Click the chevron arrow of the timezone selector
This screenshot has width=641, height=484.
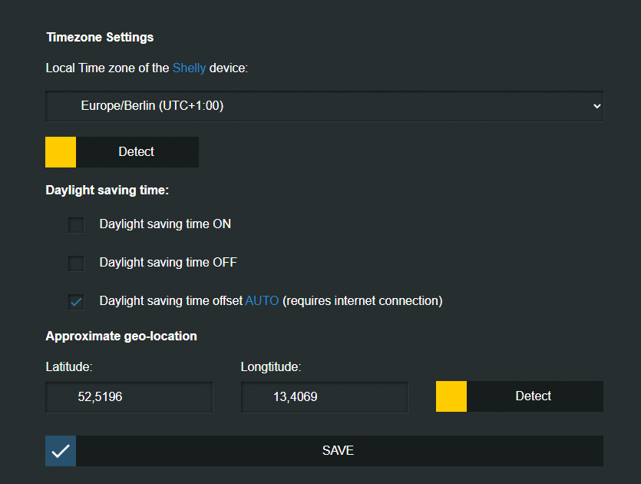pyautogui.click(x=597, y=106)
